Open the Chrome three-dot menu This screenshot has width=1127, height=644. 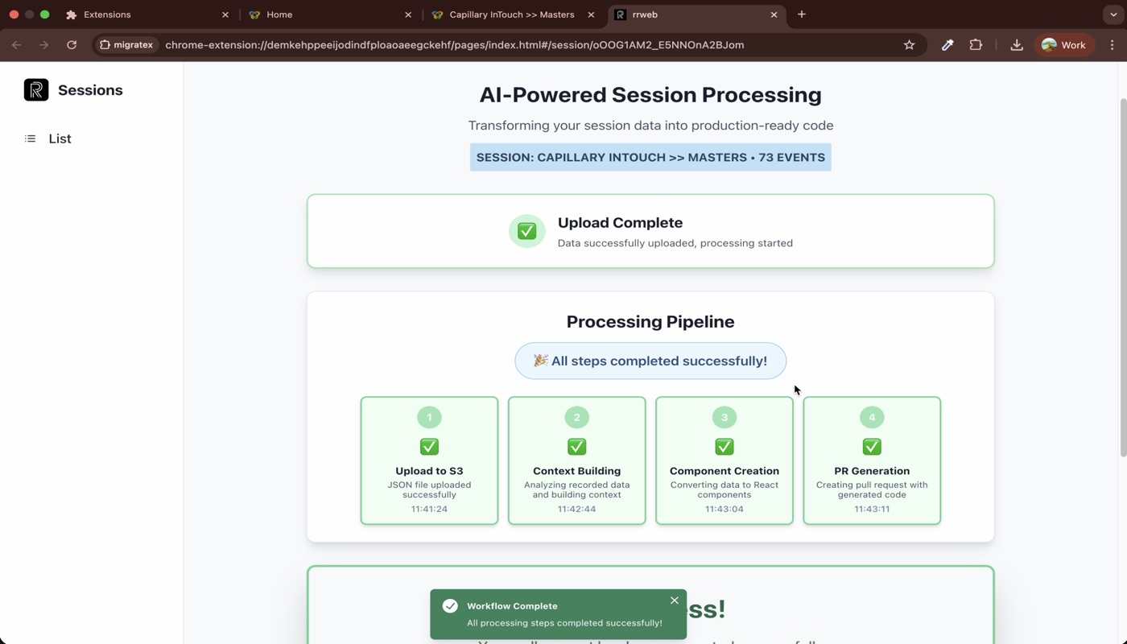1112,45
